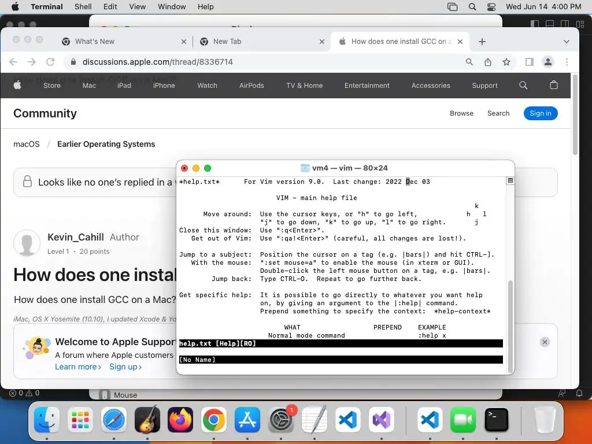This screenshot has width=592, height=444.
Task: Bookmark this page with the star icon
Action: pos(506,62)
